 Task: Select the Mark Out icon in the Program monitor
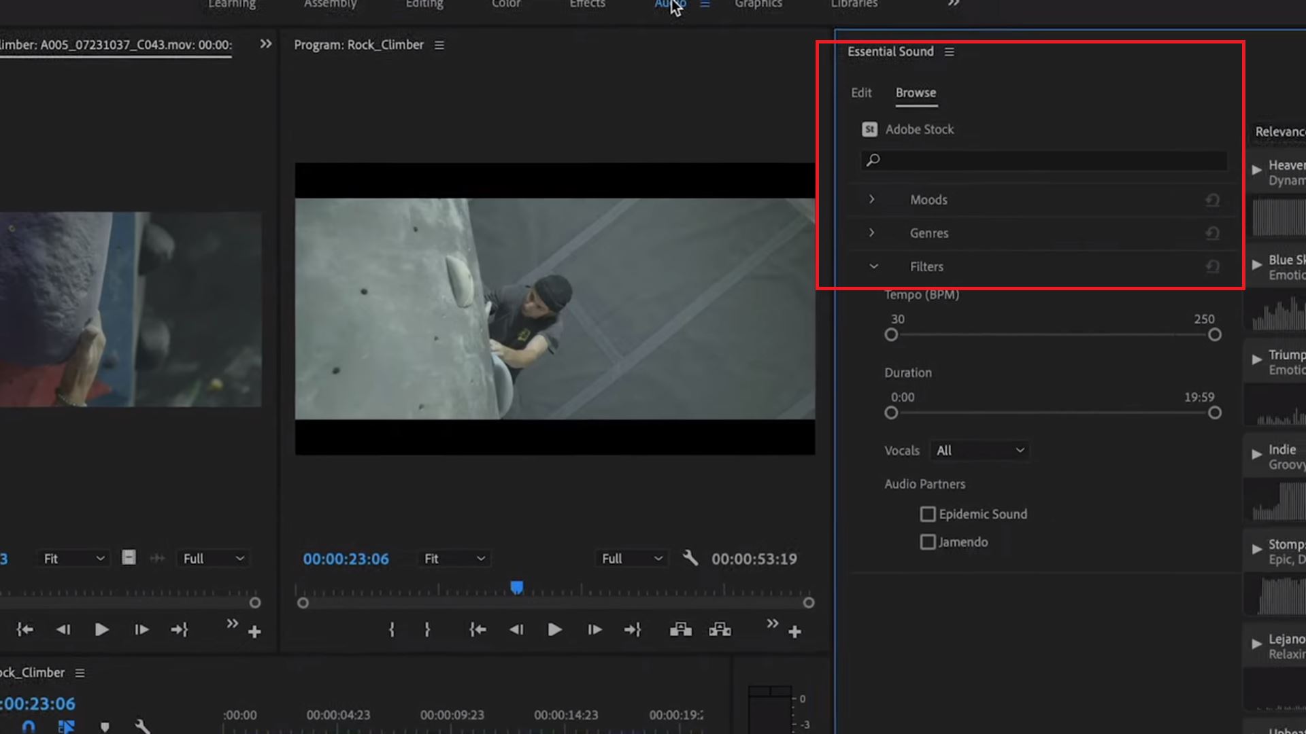point(427,629)
